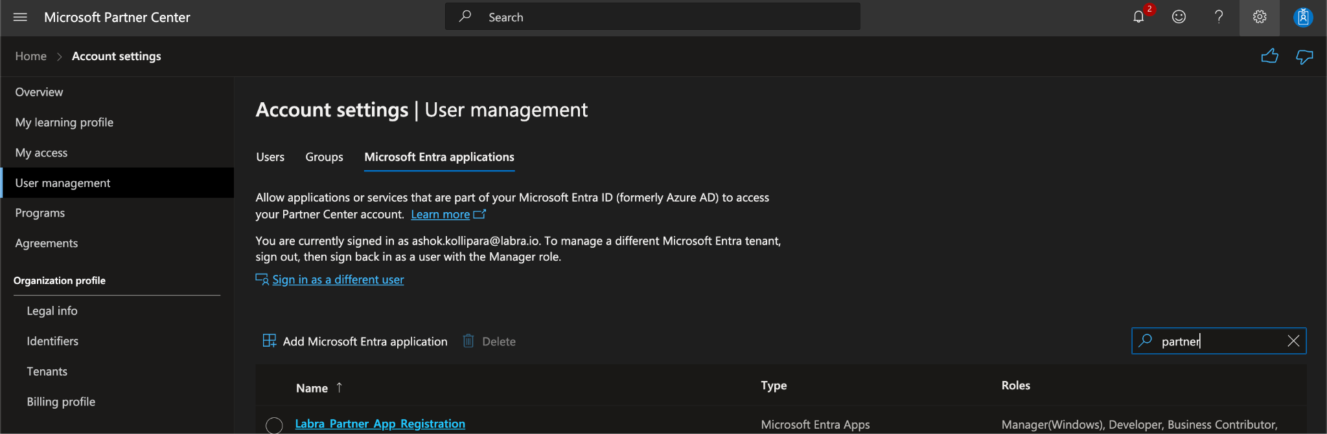Screen dimensions: 1327x434
Task: Click the Organization profile section heading
Action: pos(60,281)
